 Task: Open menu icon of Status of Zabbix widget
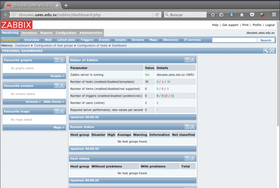point(187,60)
